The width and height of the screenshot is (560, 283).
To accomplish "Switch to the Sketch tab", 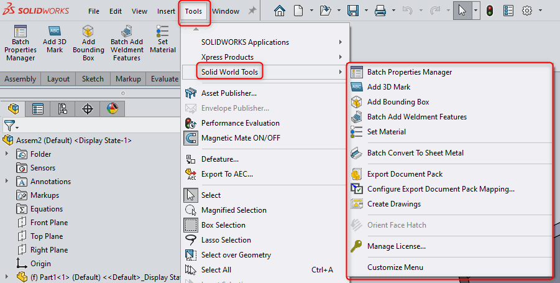I will point(93,79).
